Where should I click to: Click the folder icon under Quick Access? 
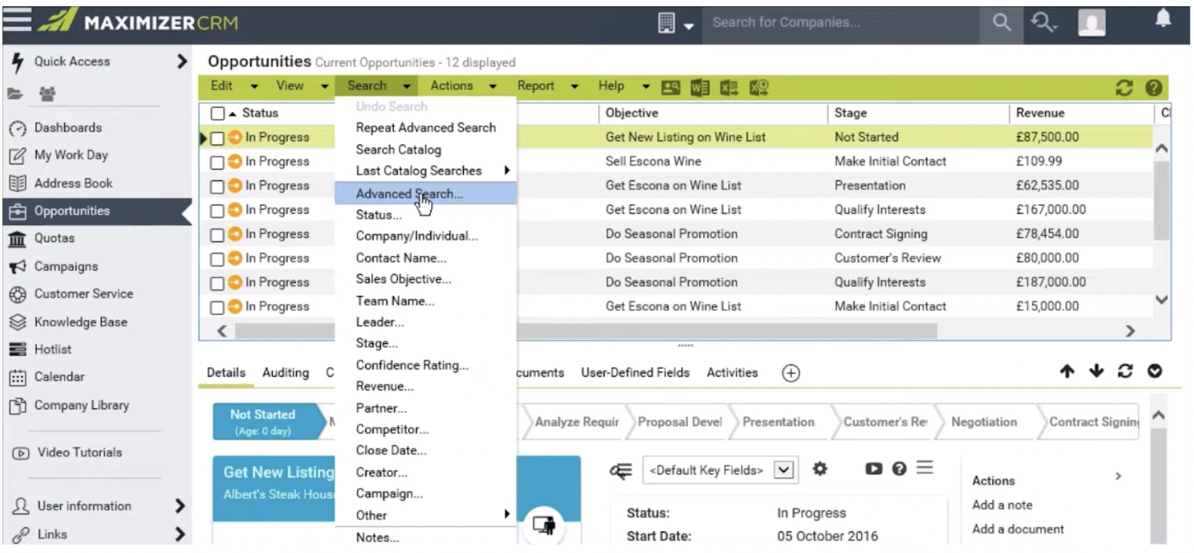coord(15,93)
